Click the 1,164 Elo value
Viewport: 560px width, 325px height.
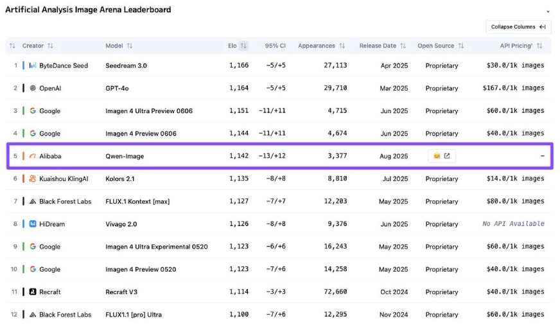(239, 88)
